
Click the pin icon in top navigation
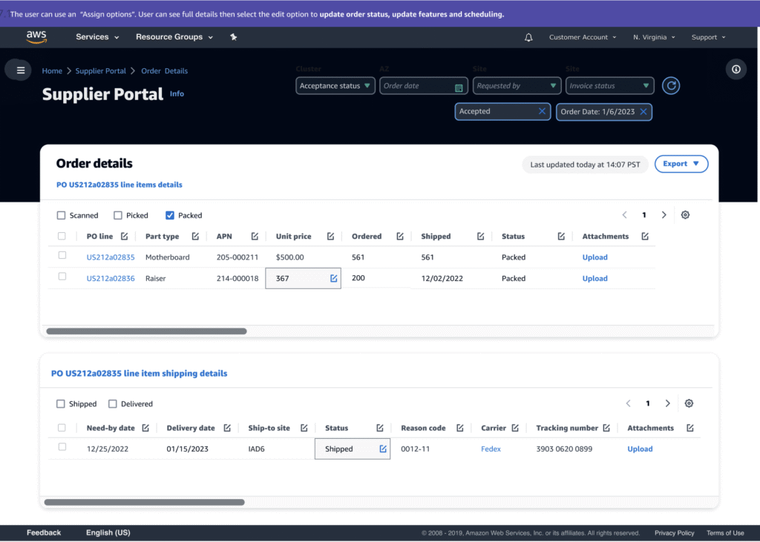pos(234,37)
